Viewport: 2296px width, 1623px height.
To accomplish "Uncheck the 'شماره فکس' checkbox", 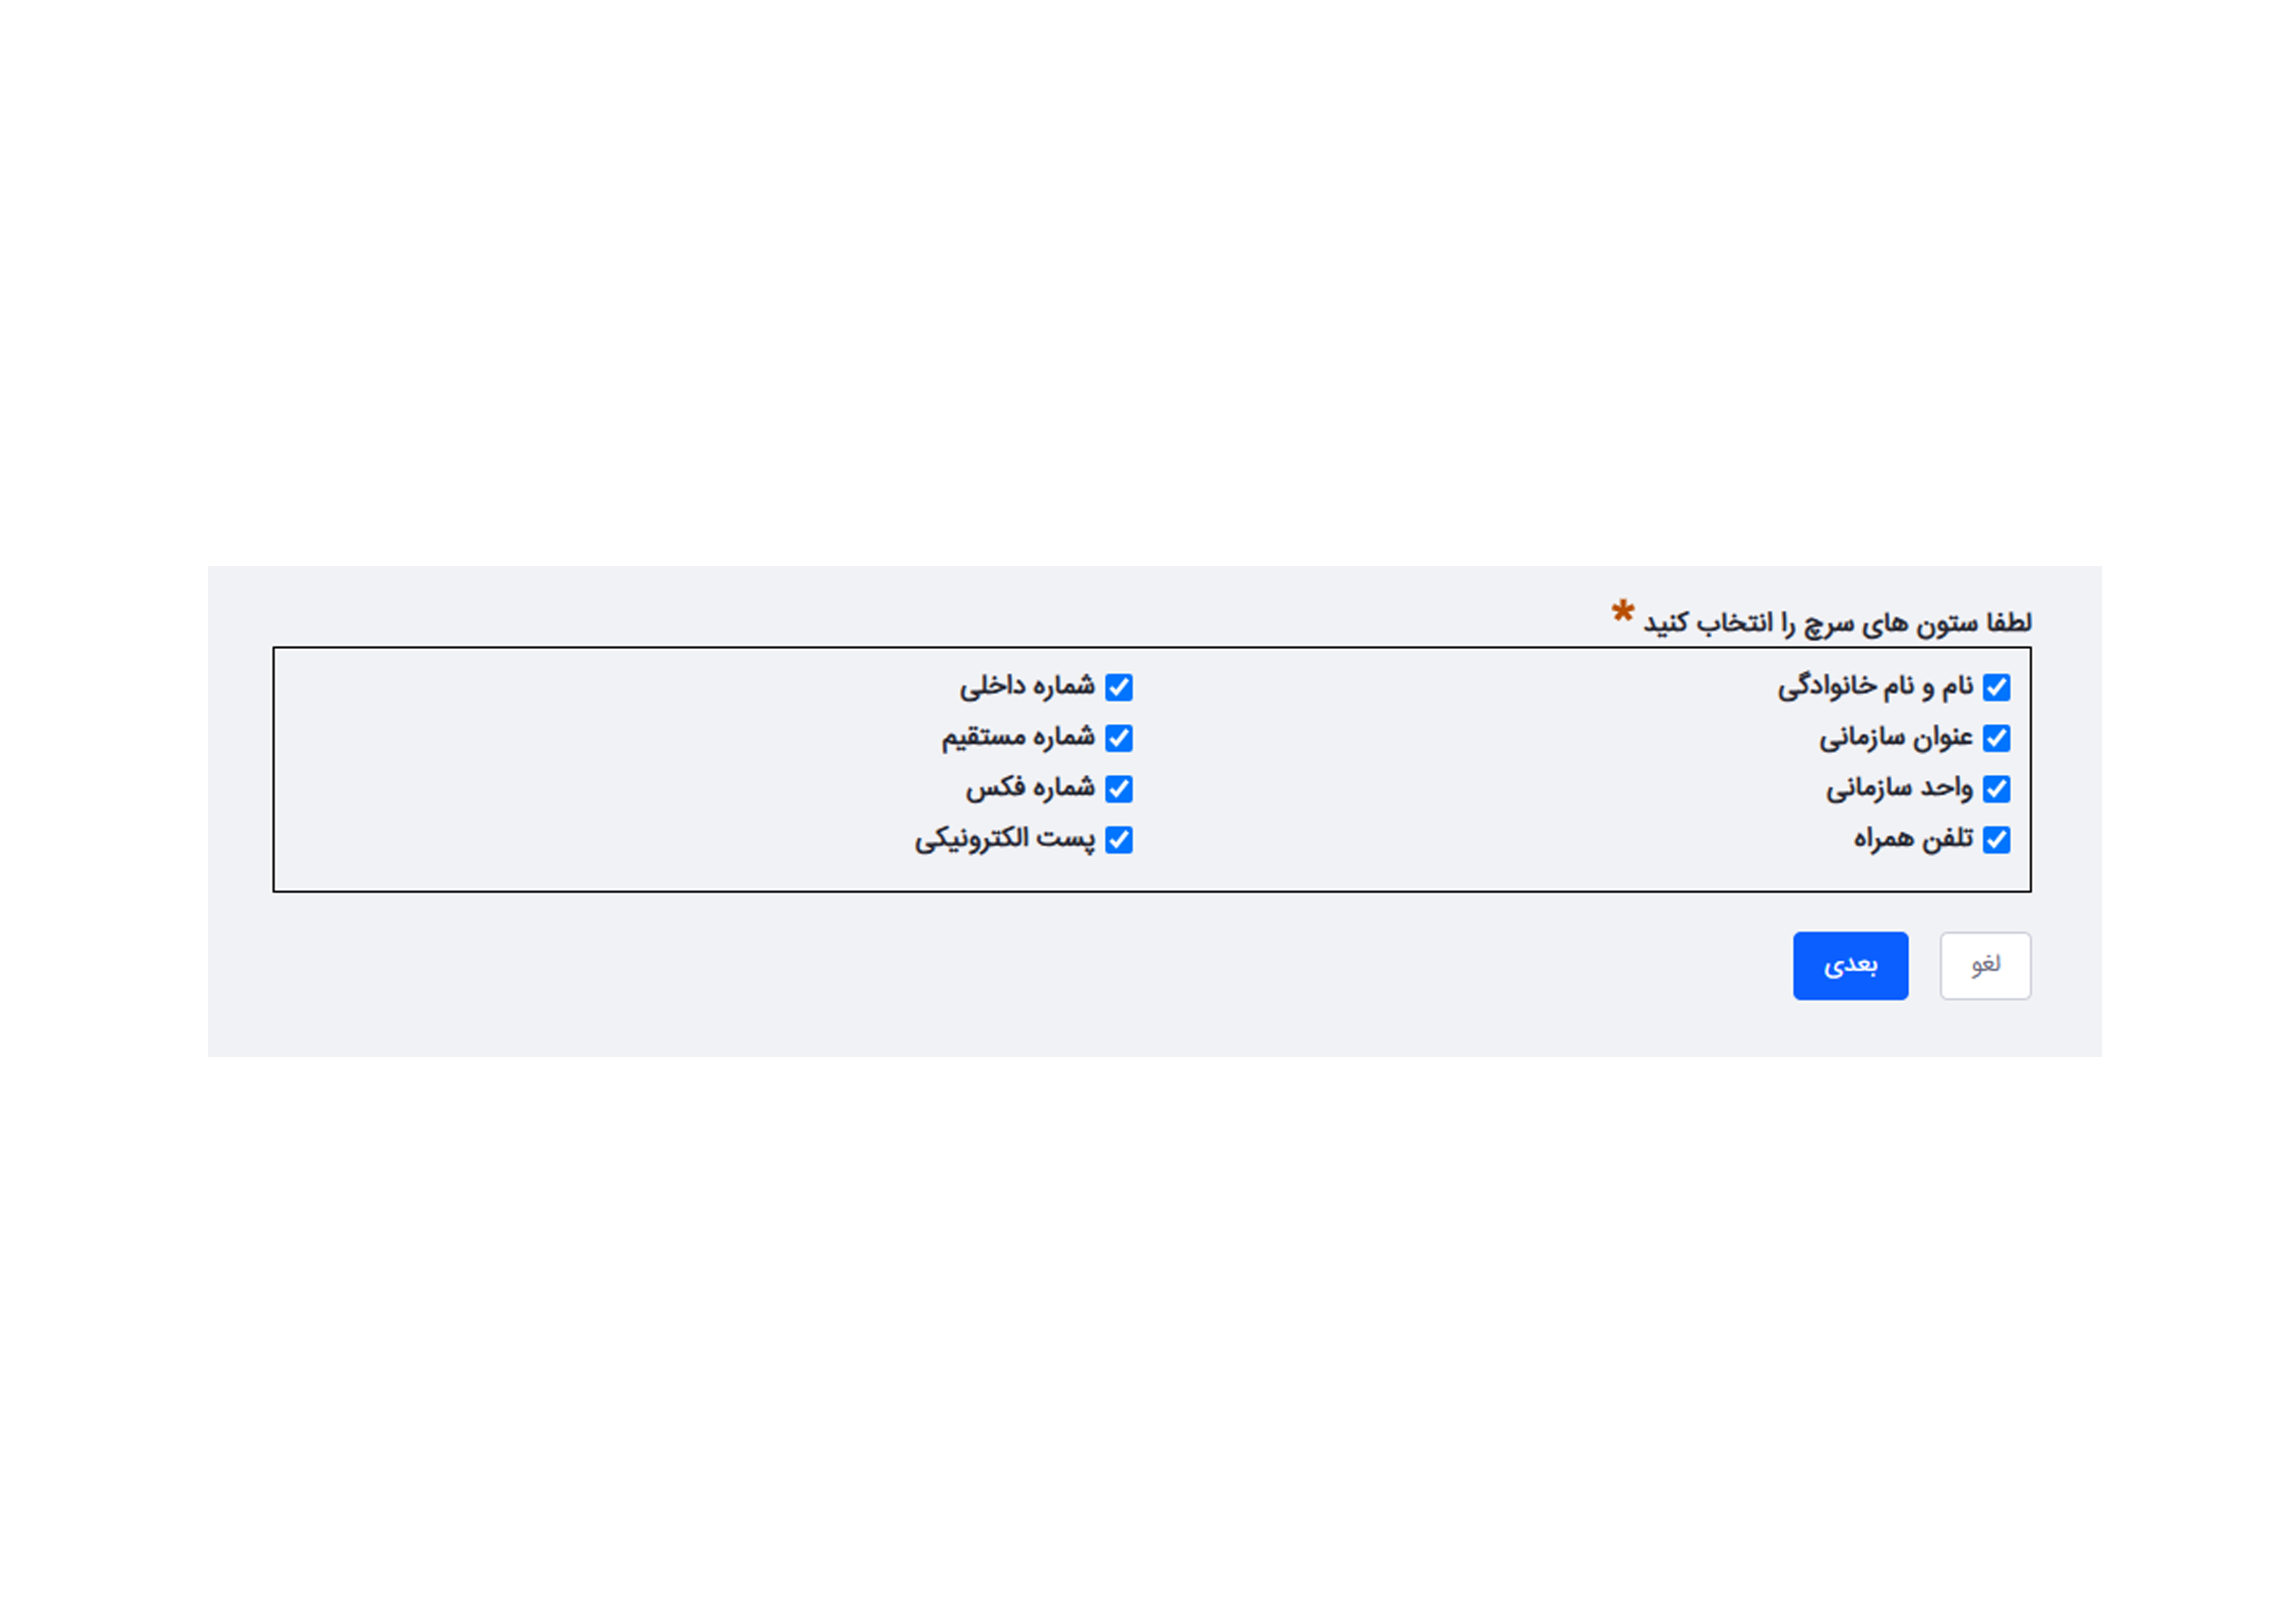I will coord(1119,789).
